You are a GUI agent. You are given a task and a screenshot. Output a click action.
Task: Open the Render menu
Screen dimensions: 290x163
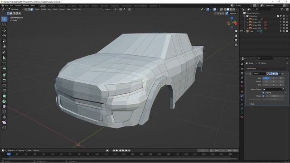pyautogui.click(x=18, y=5)
